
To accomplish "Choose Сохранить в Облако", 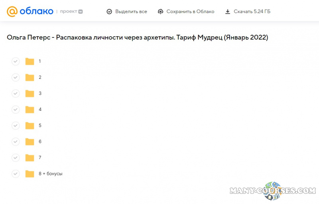I will point(190,12).
